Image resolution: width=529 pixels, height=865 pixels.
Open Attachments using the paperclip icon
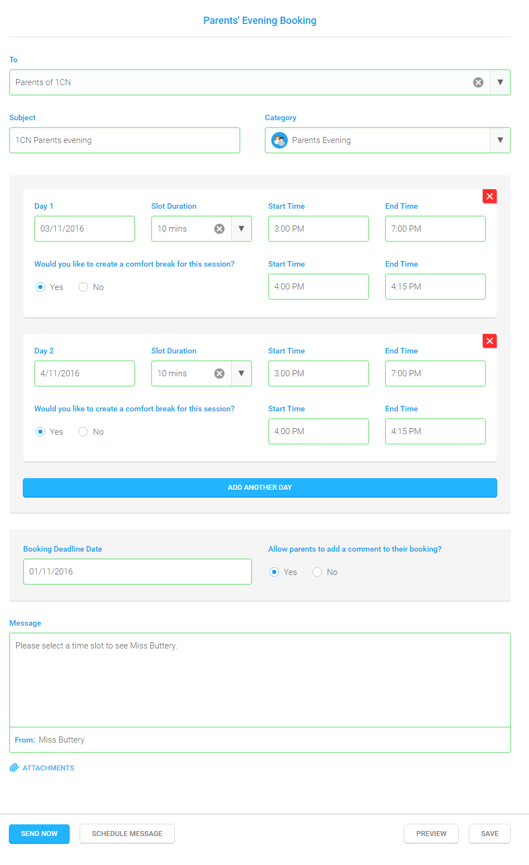click(x=14, y=767)
